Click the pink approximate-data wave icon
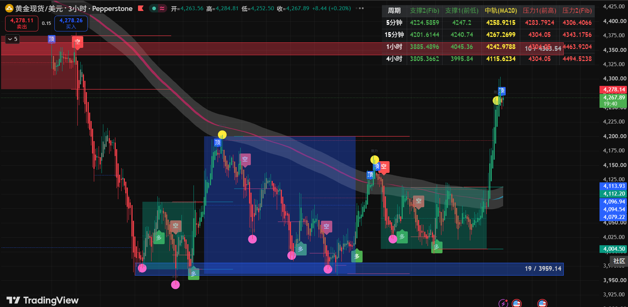628x307 pixels. [162, 8]
